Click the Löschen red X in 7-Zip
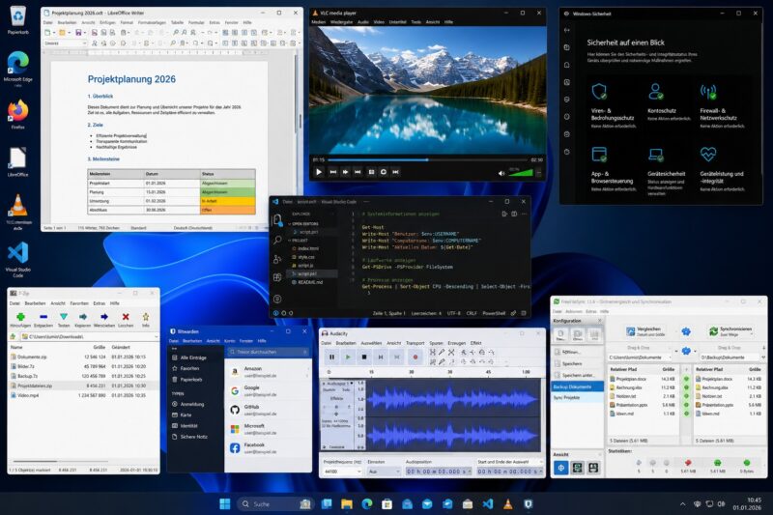The width and height of the screenshot is (773, 515). click(126, 317)
